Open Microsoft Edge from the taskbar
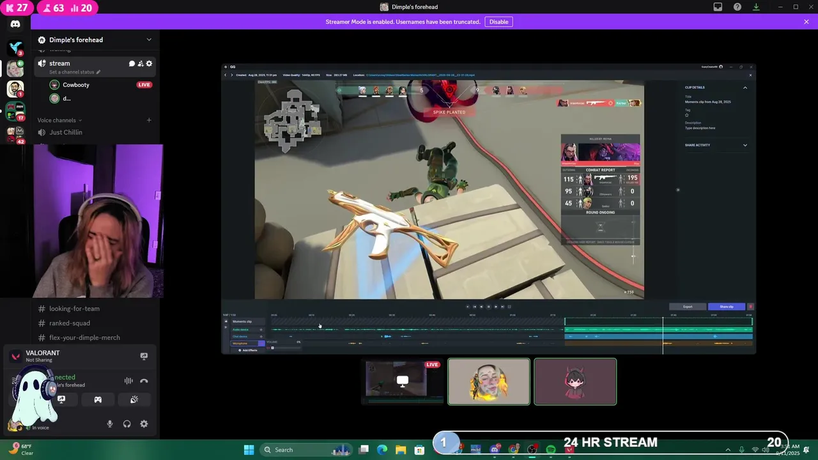 tap(382, 450)
